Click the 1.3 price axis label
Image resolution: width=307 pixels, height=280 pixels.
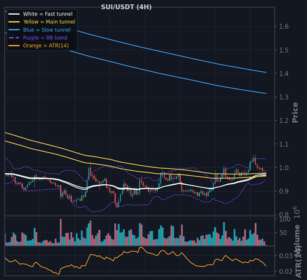(284, 97)
